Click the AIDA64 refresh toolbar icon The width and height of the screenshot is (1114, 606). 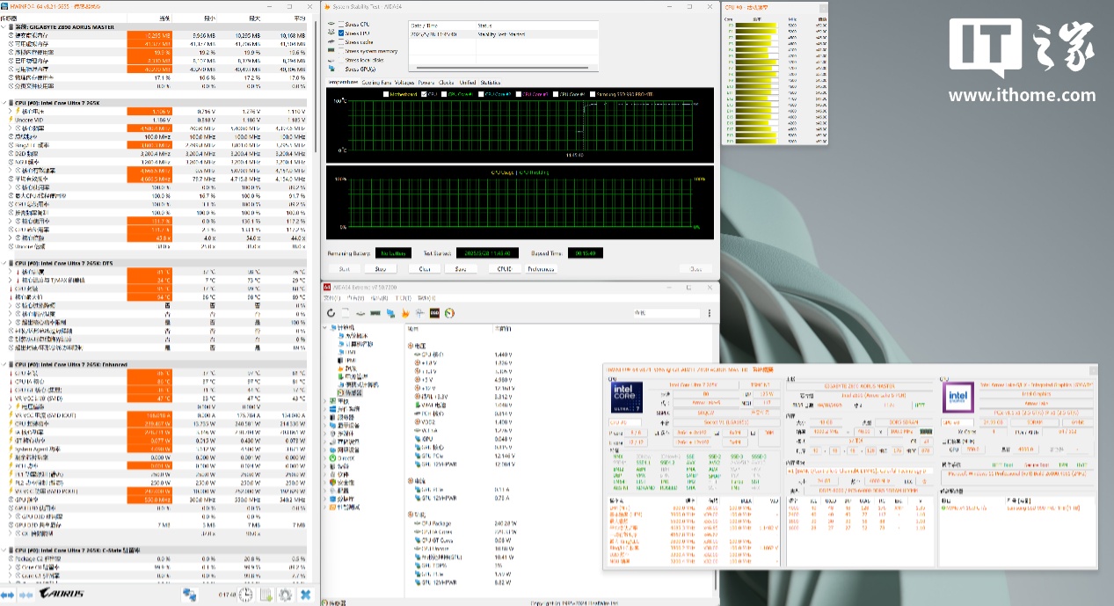[331, 313]
